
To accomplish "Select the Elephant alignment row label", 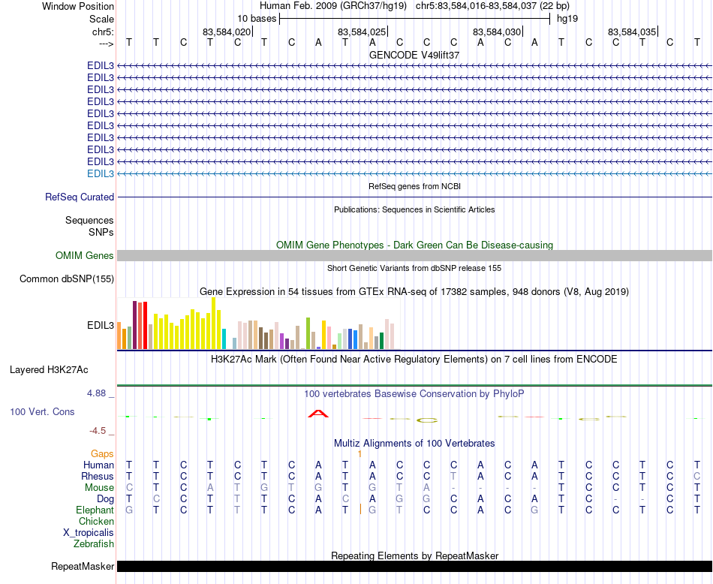I will tap(95, 510).
